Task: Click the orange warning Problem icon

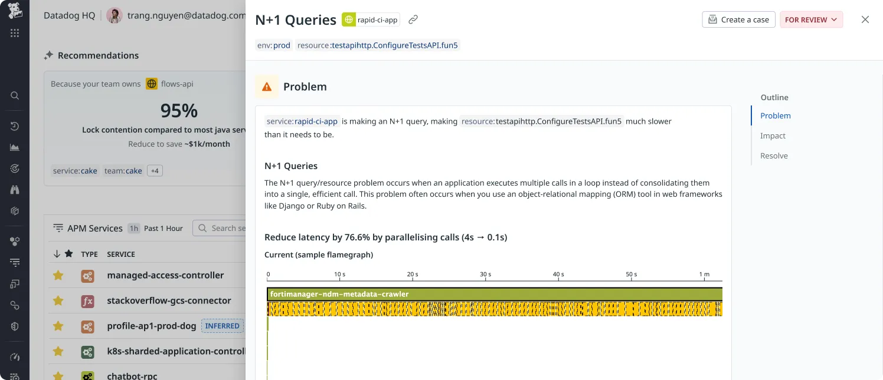Action: [x=267, y=87]
